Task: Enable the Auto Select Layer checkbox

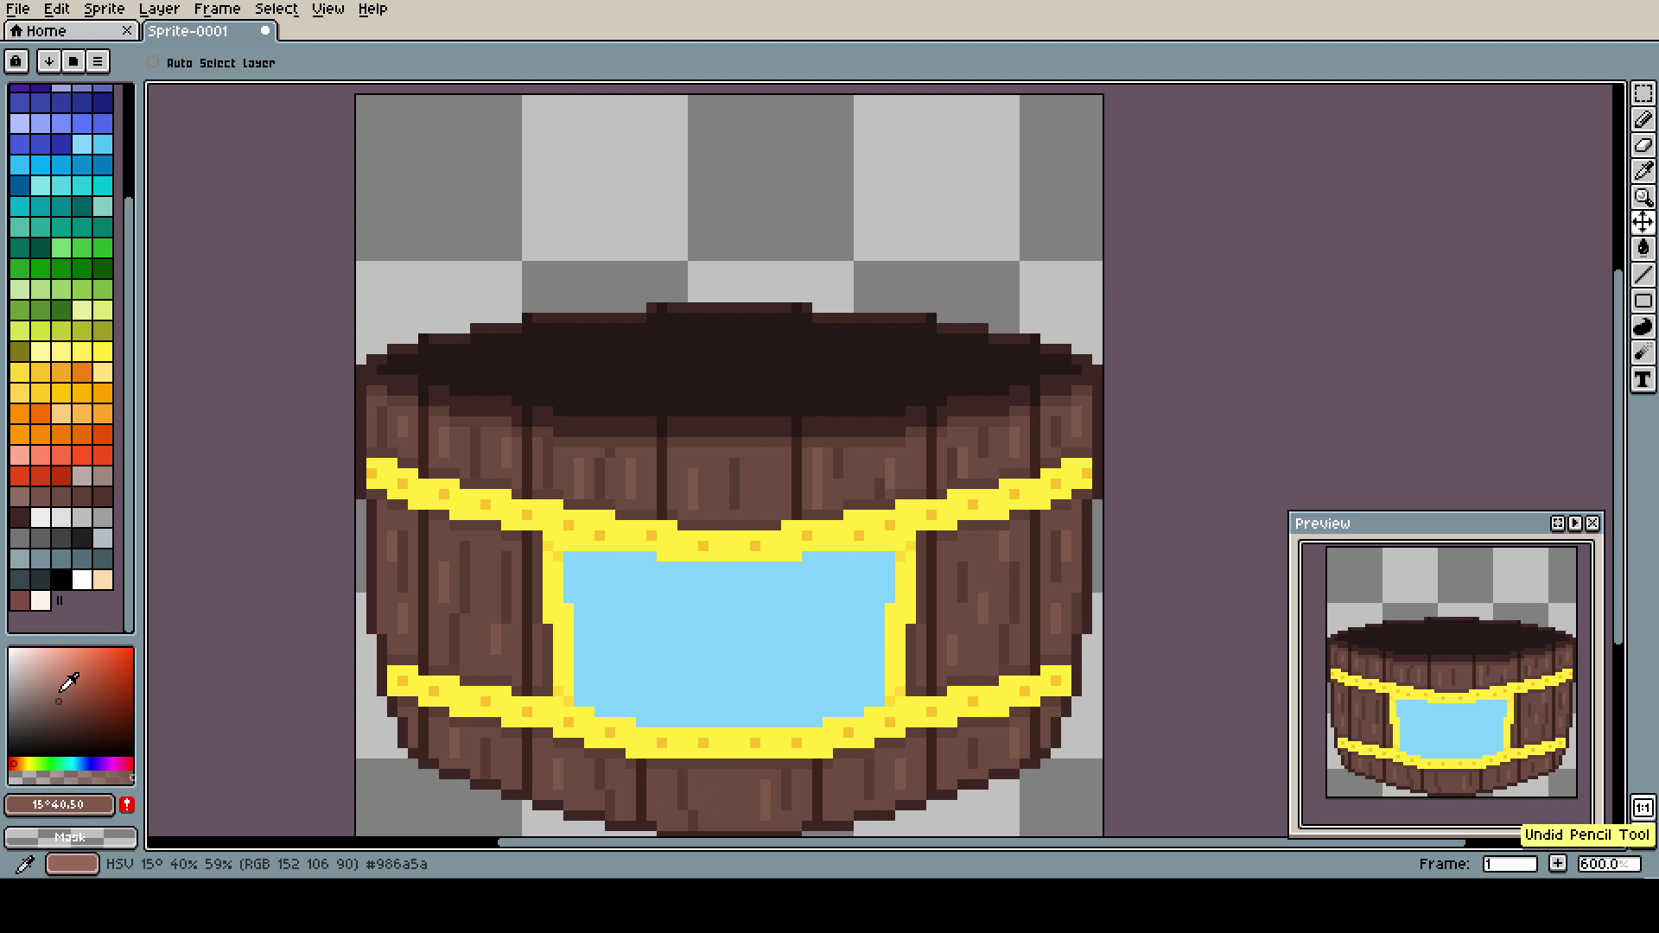Action: point(153,62)
